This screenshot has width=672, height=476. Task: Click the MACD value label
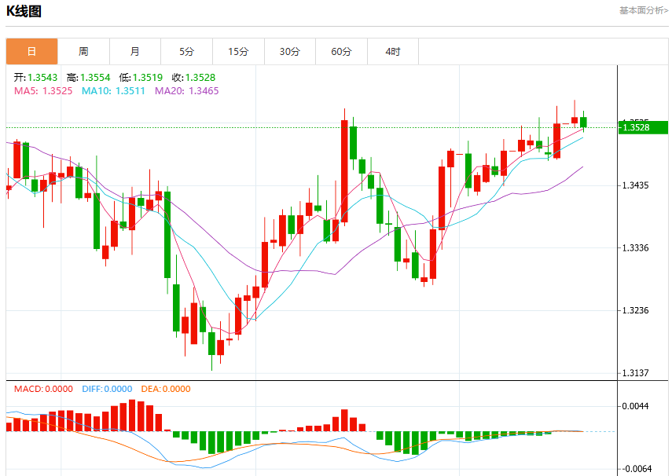pos(43,389)
